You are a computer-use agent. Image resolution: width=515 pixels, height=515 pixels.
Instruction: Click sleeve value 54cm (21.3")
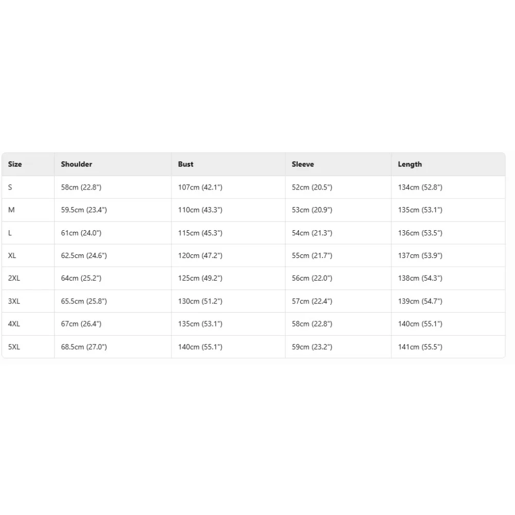tap(312, 233)
